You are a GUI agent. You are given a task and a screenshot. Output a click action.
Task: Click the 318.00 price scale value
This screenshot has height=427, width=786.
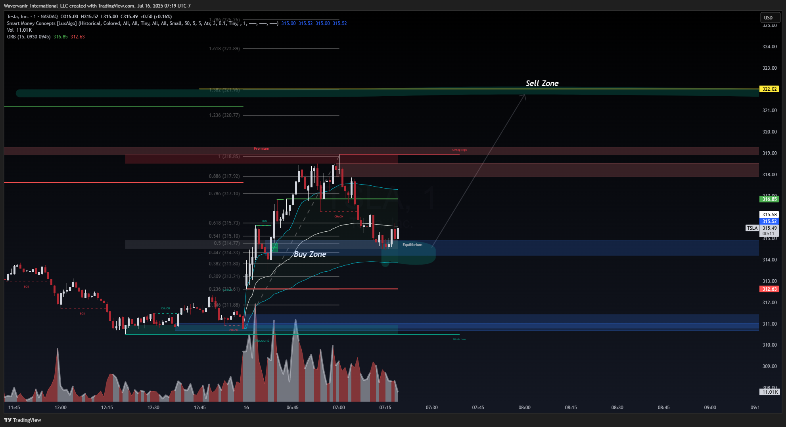click(770, 175)
